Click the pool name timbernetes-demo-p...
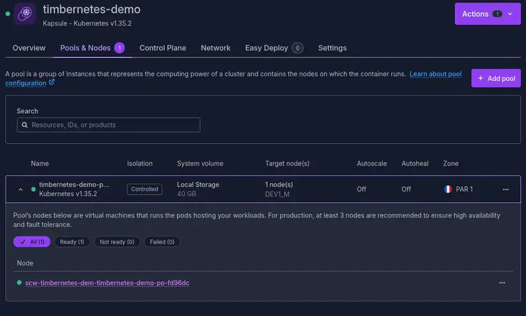526x316 pixels. tap(74, 184)
